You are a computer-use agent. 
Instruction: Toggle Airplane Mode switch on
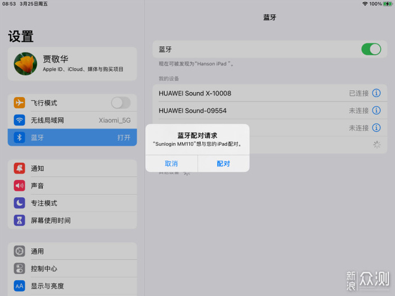pos(121,103)
